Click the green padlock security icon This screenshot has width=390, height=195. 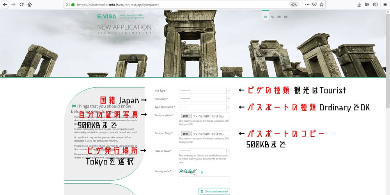[x=73, y=4]
